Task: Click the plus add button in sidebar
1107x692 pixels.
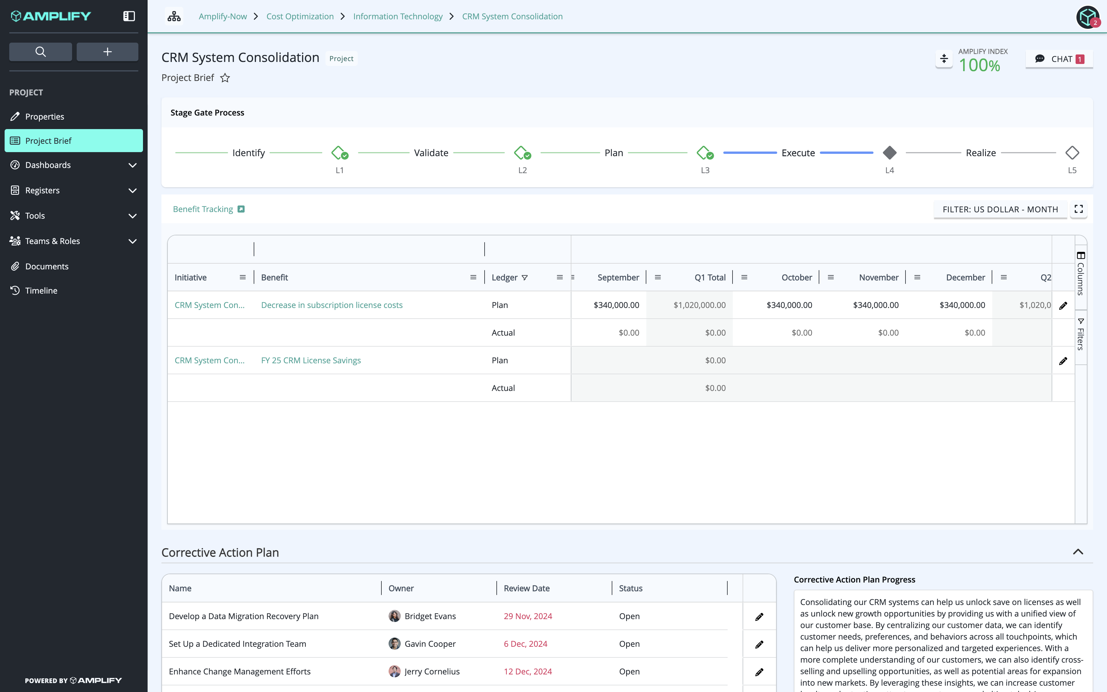Action: coord(107,52)
